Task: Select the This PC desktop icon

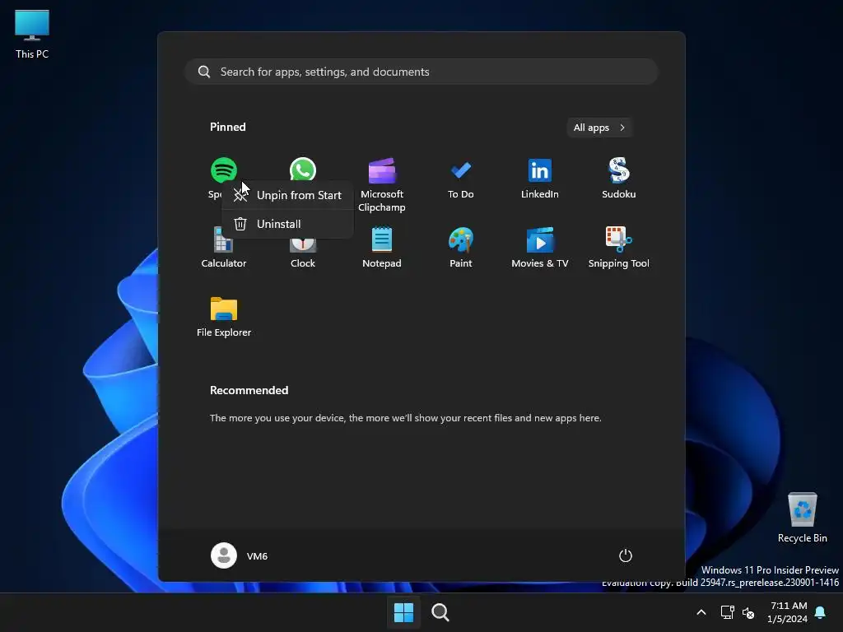Action: 32,35
